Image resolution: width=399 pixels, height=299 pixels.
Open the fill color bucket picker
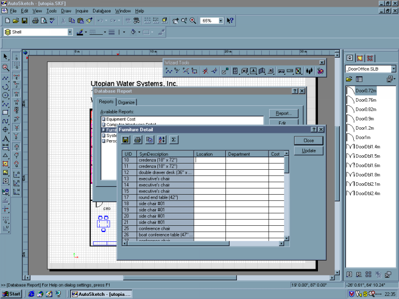point(134,32)
